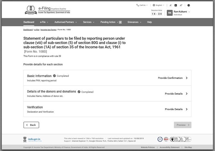
Task: Click the decrease font size icon
Action: 171,6
